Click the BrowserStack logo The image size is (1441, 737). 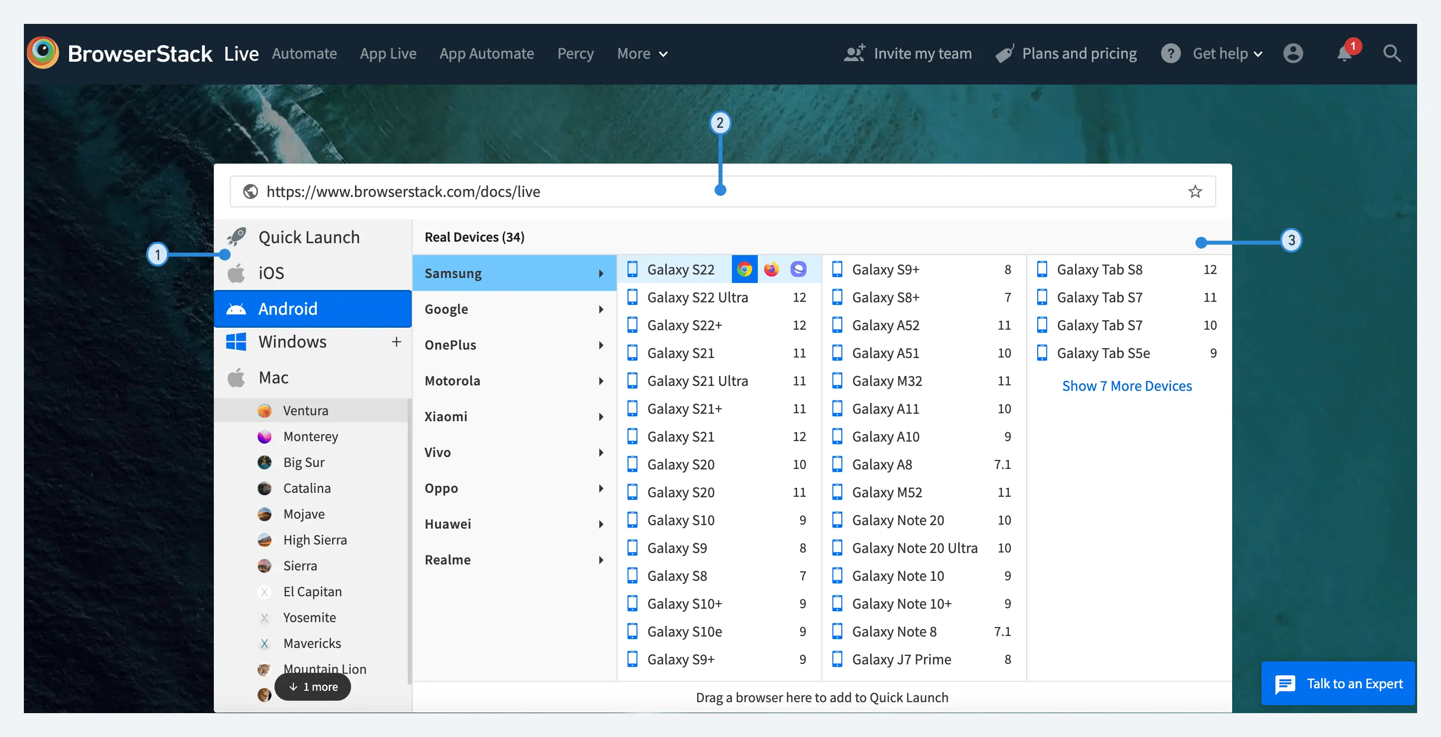click(x=43, y=53)
